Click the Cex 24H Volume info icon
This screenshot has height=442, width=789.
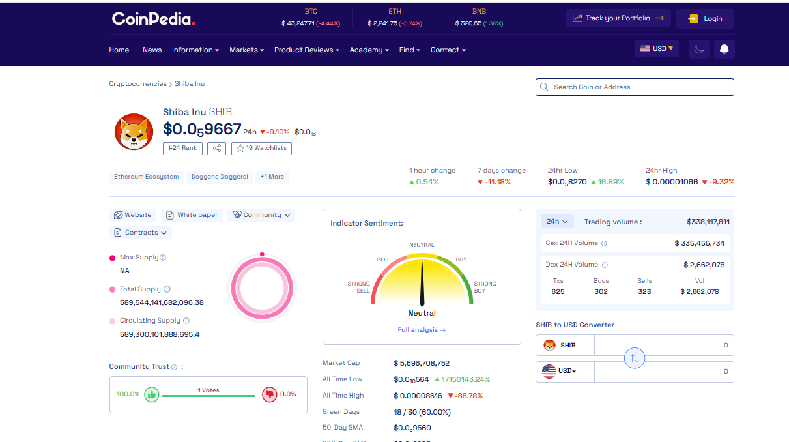604,243
